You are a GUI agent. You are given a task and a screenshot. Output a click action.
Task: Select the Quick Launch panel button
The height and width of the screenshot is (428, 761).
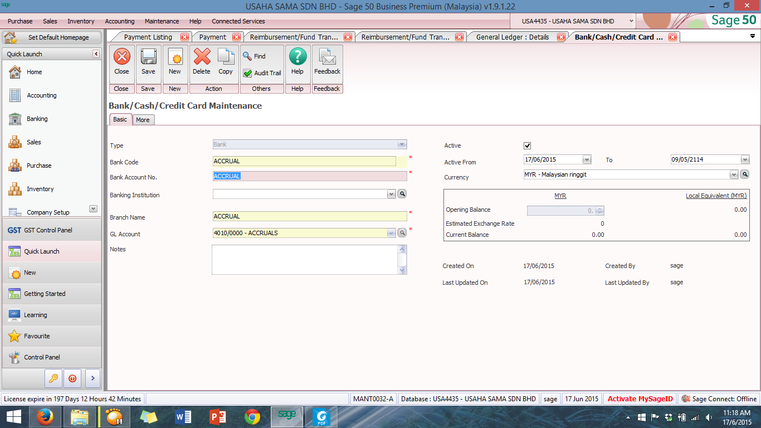[x=52, y=251]
